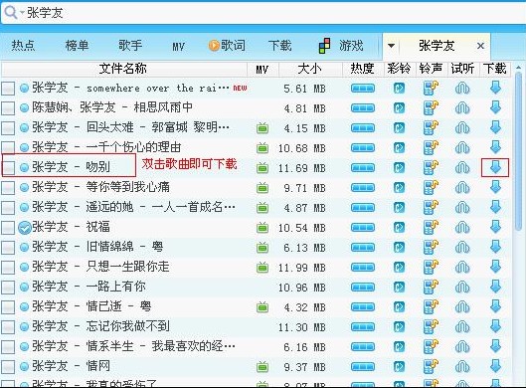Image resolution: width=526 pixels, height=388 pixels.
Task: Download 相思风雨中 with the arrow icon
Action: [495, 107]
